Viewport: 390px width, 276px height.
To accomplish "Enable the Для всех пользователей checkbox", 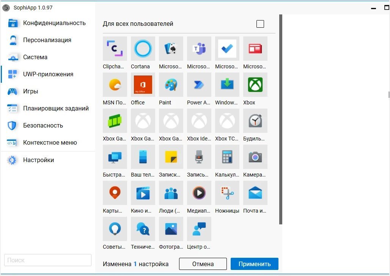I will (x=260, y=24).
